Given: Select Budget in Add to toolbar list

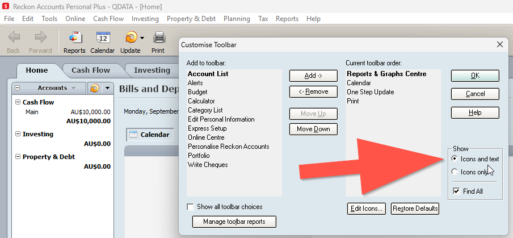Looking at the screenshot, I should coord(197,92).
